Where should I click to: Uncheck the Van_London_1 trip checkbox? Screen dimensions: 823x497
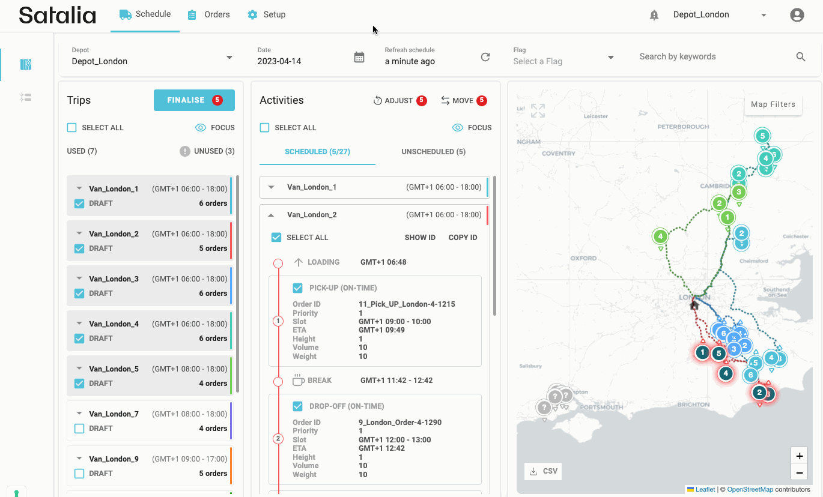[x=79, y=203]
